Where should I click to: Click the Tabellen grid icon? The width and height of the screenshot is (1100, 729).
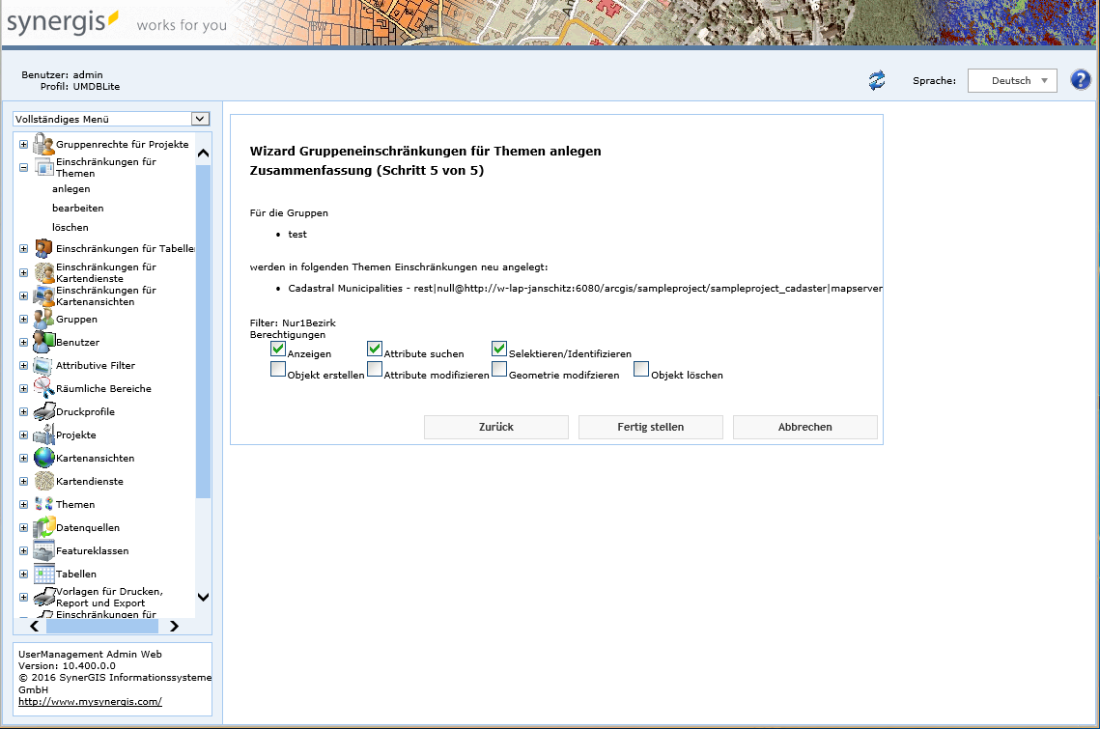pos(43,574)
